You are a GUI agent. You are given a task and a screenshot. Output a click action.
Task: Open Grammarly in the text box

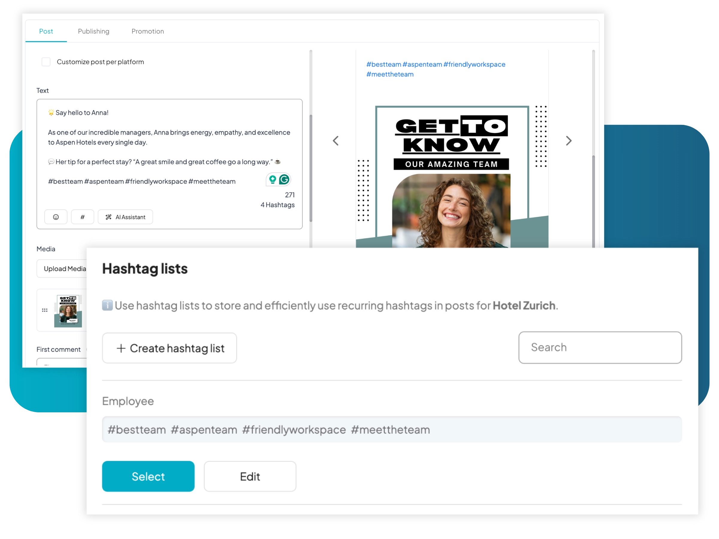click(284, 179)
